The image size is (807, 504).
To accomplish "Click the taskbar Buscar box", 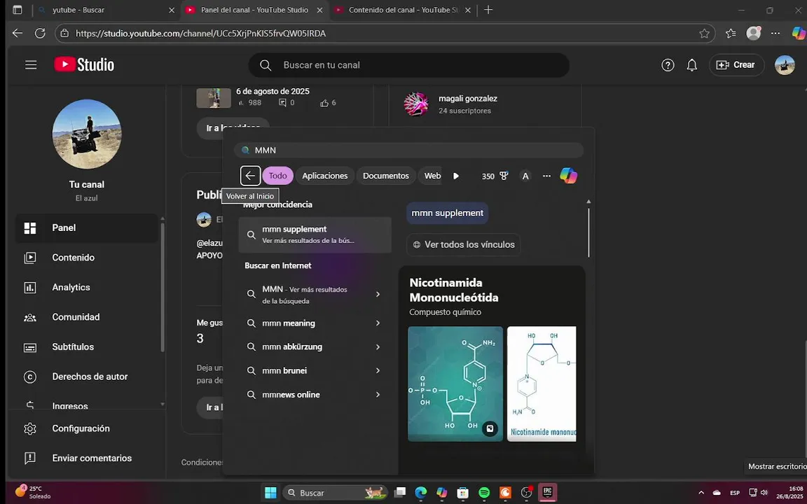I will 335,493.
